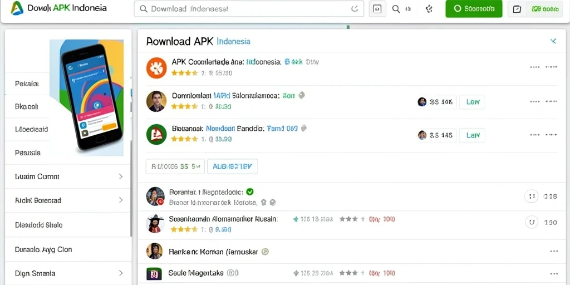This screenshot has height=285, width=570.
Task: Click the smiley badge beside Rarkenc Konkan
Action: [266, 252]
